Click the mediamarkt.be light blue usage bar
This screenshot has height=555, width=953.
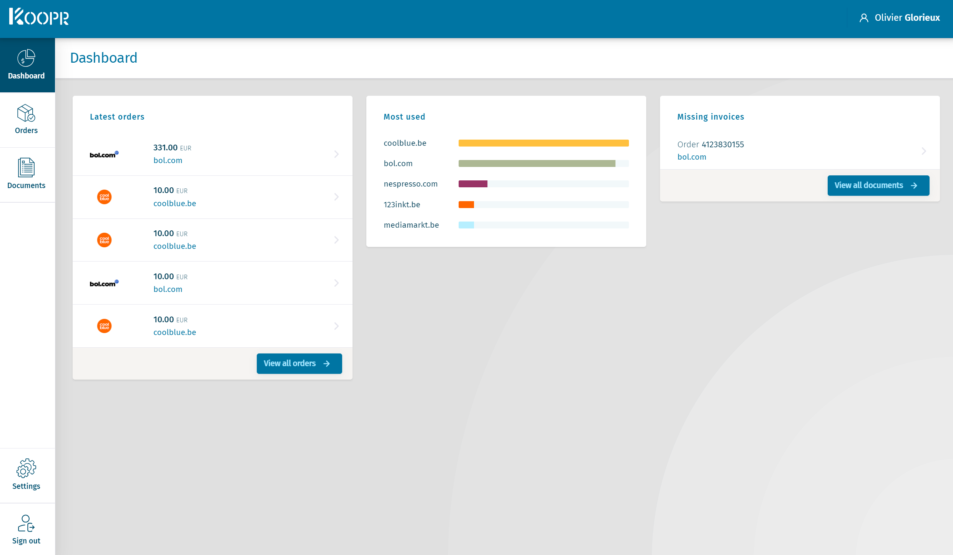coord(466,225)
